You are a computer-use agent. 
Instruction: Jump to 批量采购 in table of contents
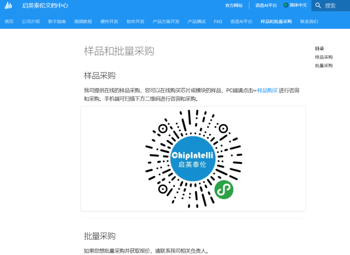tap(324, 66)
